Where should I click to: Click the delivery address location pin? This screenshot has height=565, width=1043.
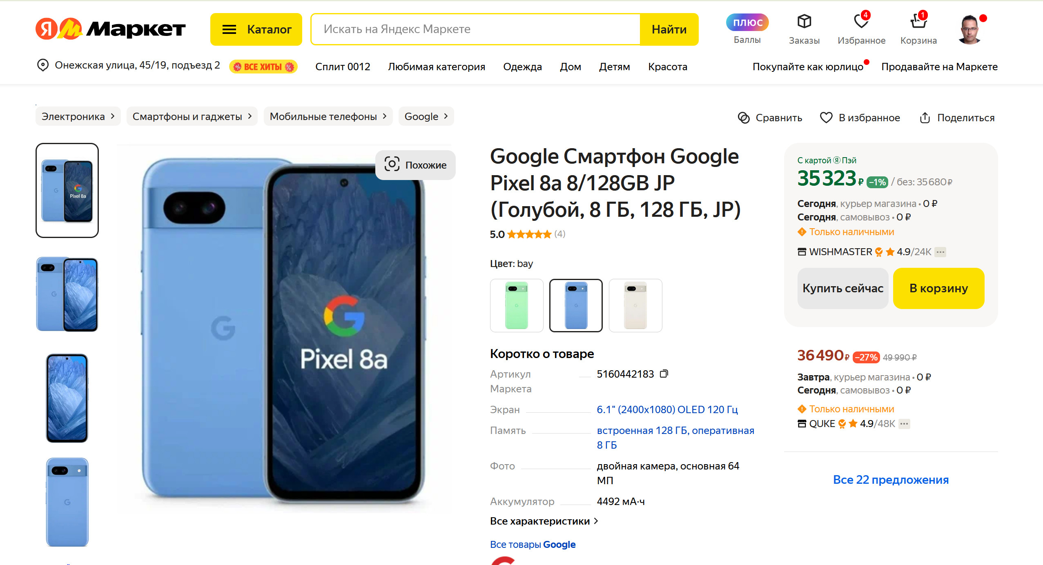pos(43,65)
